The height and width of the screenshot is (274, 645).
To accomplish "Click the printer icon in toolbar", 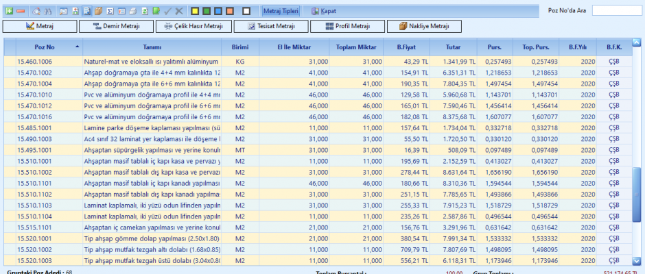I will click(133, 11).
